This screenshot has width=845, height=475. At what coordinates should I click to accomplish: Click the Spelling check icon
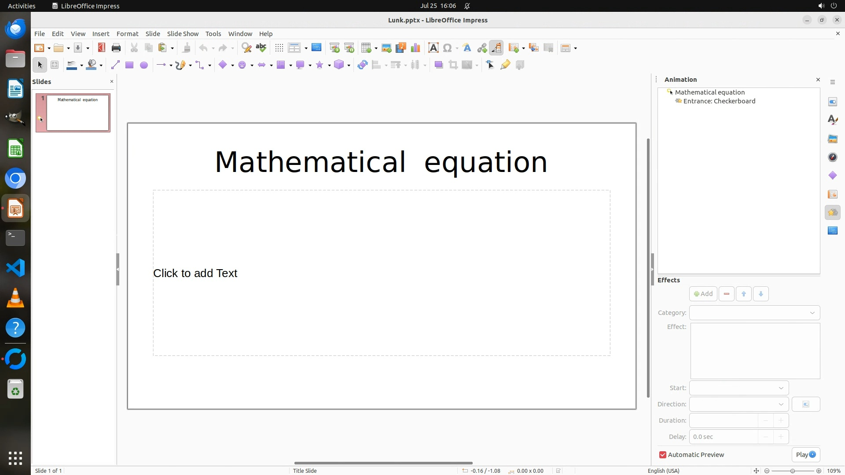click(261, 48)
